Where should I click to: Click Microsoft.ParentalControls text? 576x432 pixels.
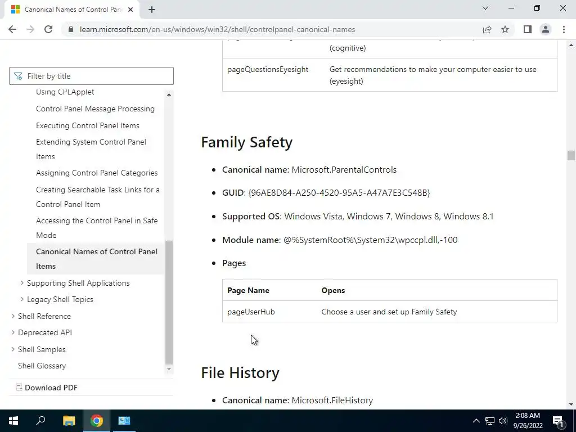coord(344,170)
